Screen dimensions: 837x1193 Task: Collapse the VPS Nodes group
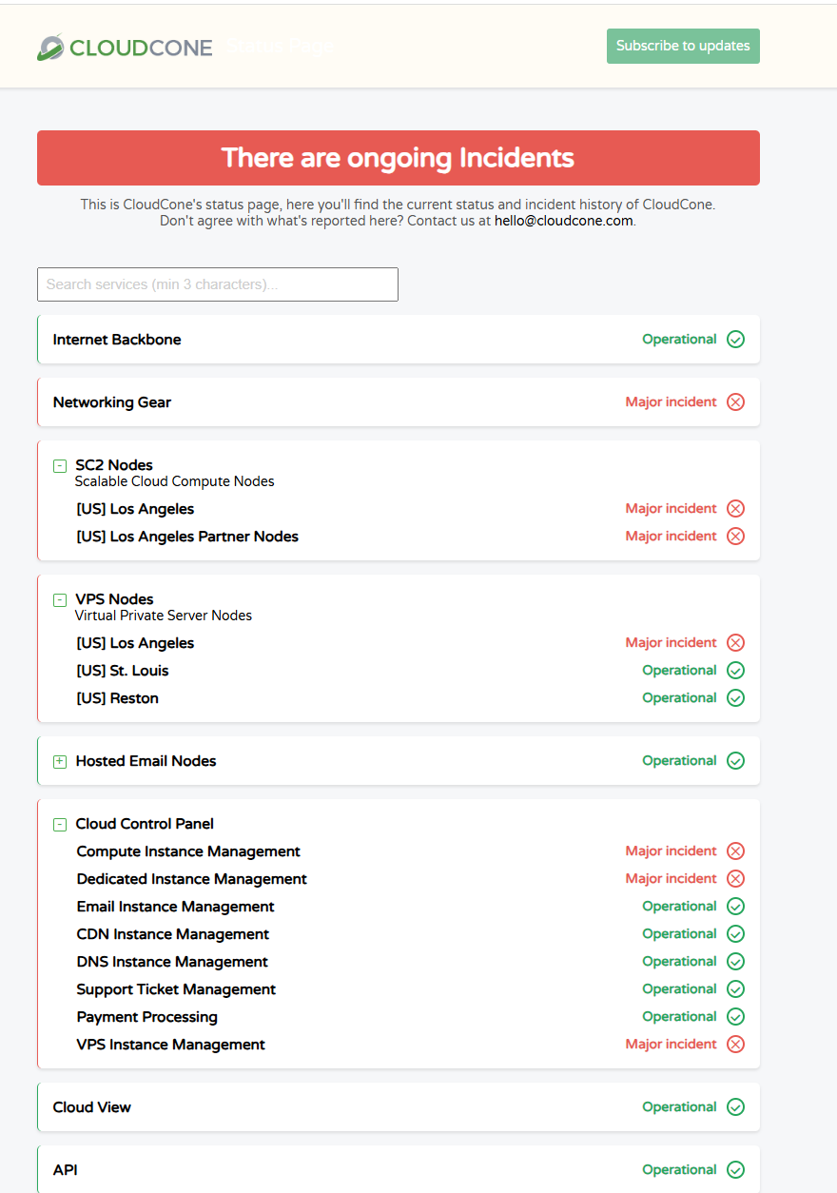[60, 600]
